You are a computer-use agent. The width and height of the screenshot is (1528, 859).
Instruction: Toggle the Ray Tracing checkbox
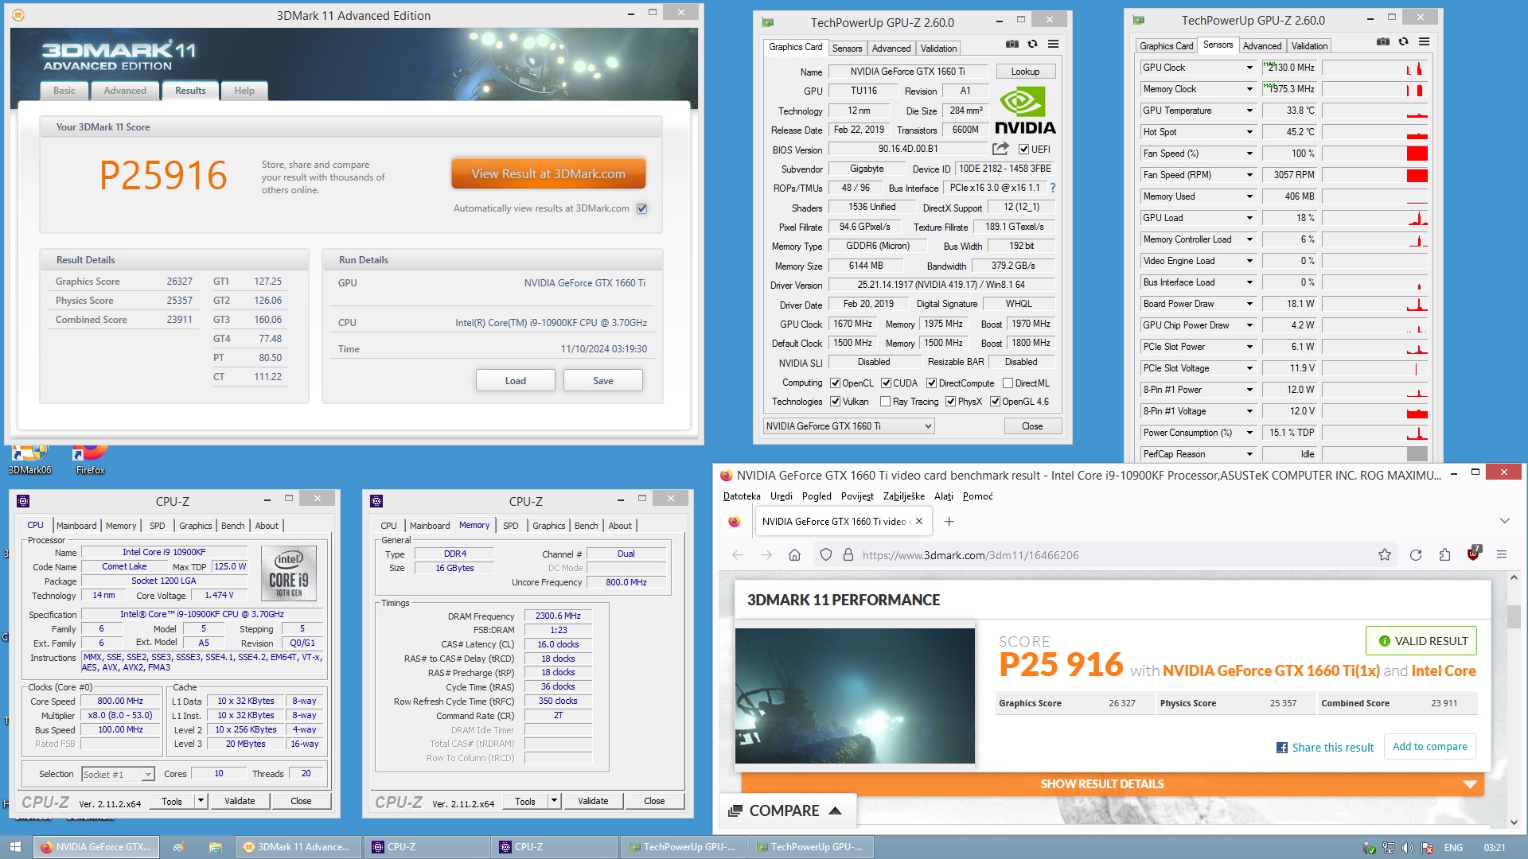(x=885, y=402)
